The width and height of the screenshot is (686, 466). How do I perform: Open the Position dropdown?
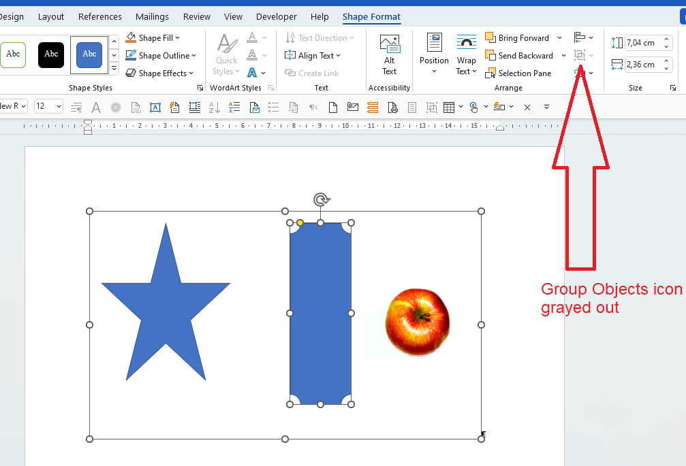(434, 54)
